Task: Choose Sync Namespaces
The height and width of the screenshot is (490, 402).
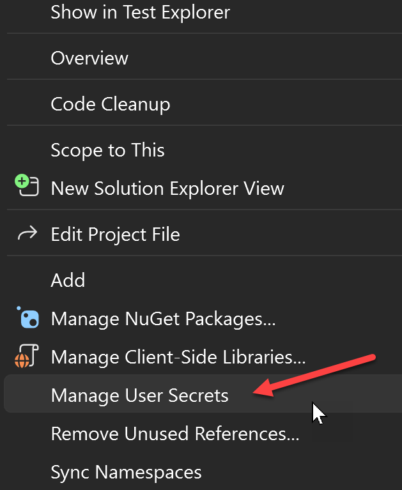Action: [126, 472]
